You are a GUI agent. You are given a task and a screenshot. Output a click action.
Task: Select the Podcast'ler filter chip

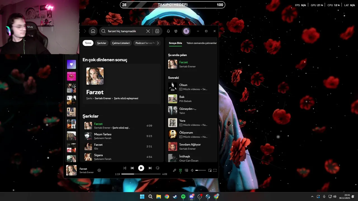point(145,43)
